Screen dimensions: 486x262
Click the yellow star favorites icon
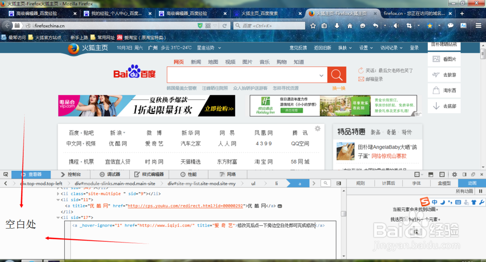click(x=430, y=26)
